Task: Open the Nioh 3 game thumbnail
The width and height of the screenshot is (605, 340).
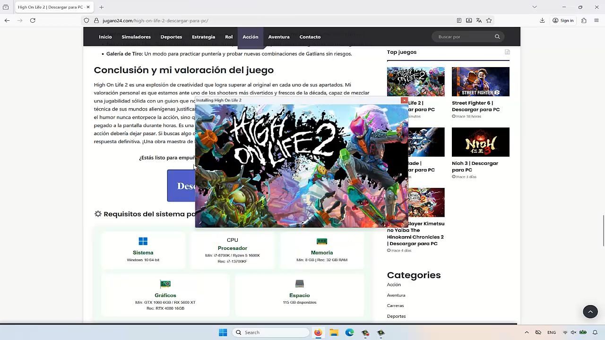Action: pyautogui.click(x=480, y=142)
